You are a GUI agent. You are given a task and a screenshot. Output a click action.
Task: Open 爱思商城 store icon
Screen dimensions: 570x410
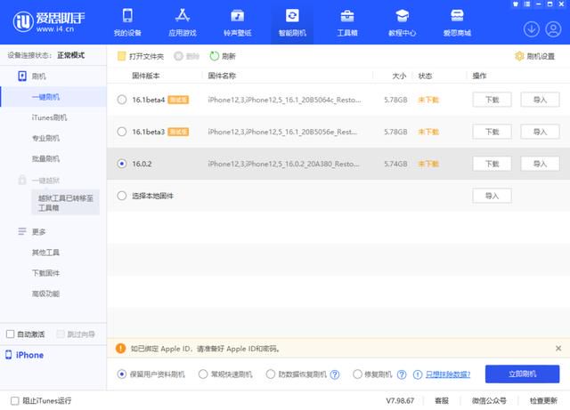pos(457,16)
